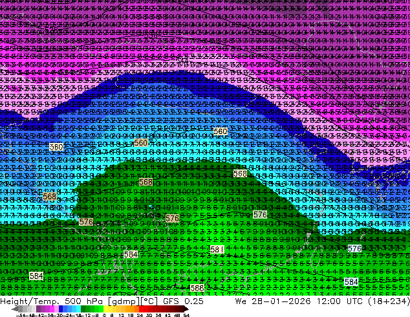The image size is (410, 317).
Task: Select the leftmost 576 contour label
Action: click(x=86, y=222)
